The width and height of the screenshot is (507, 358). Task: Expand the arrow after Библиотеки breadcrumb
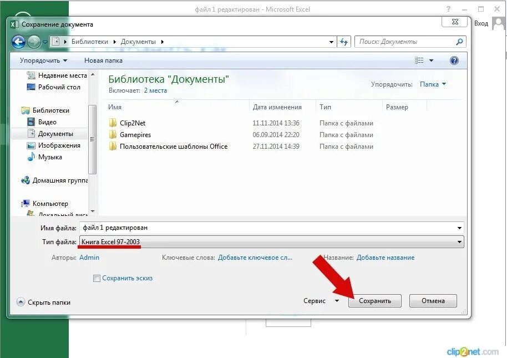(114, 42)
